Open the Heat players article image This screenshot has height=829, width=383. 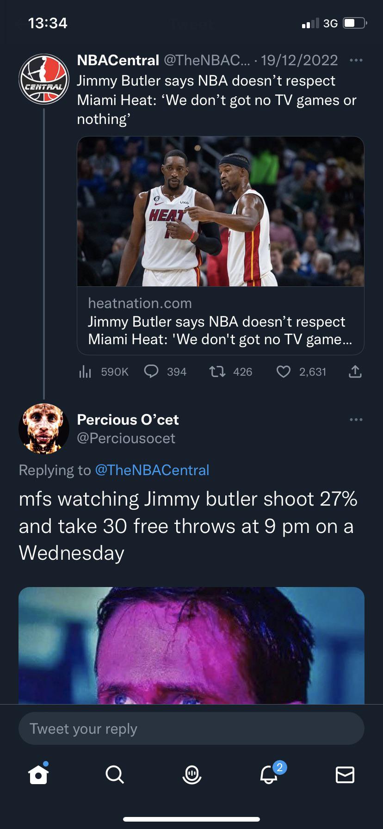(221, 211)
